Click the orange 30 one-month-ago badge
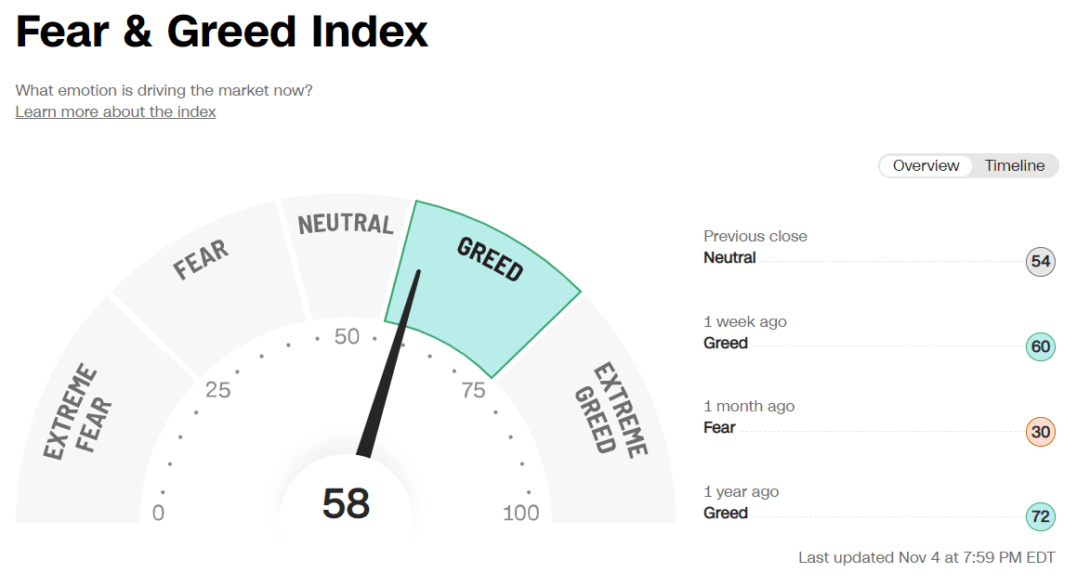The height and width of the screenshot is (586, 1077). tap(1040, 432)
